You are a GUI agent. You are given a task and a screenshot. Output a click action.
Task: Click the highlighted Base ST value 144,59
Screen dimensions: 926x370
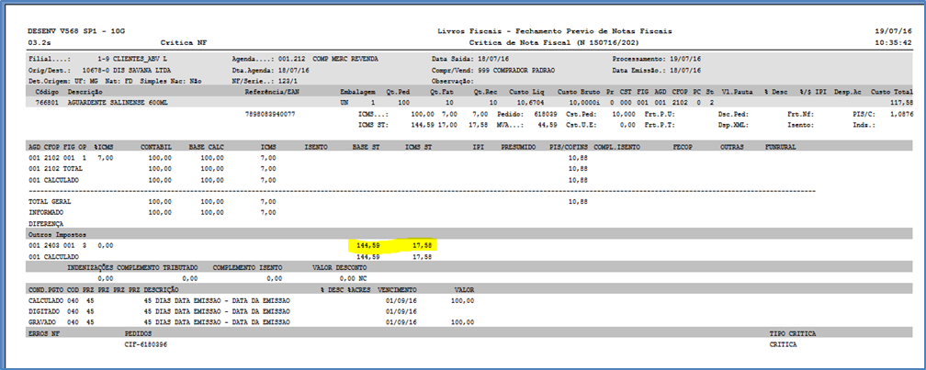[x=368, y=246]
